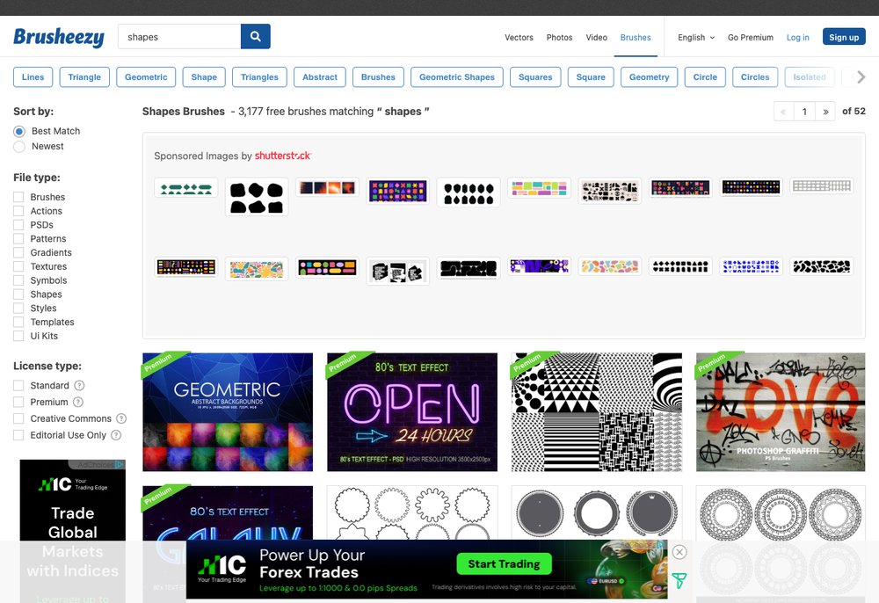
Task: Click the Geometry tag button
Action: point(650,77)
